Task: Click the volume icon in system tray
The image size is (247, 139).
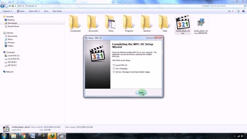Action: (x=242, y=136)
